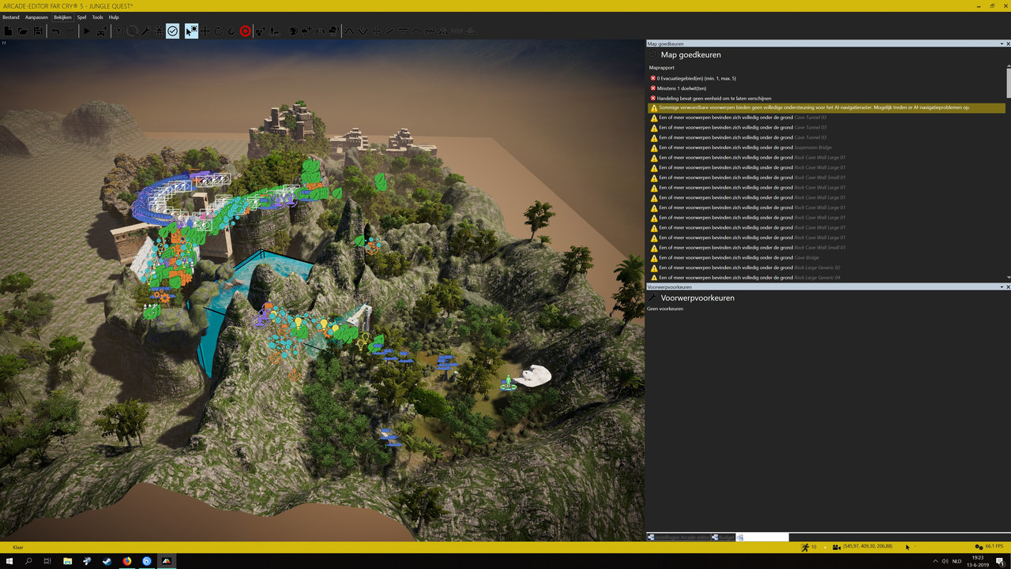Switch to the Budget tab
Screen dimensions: 1011x569
tap(723, 537)
